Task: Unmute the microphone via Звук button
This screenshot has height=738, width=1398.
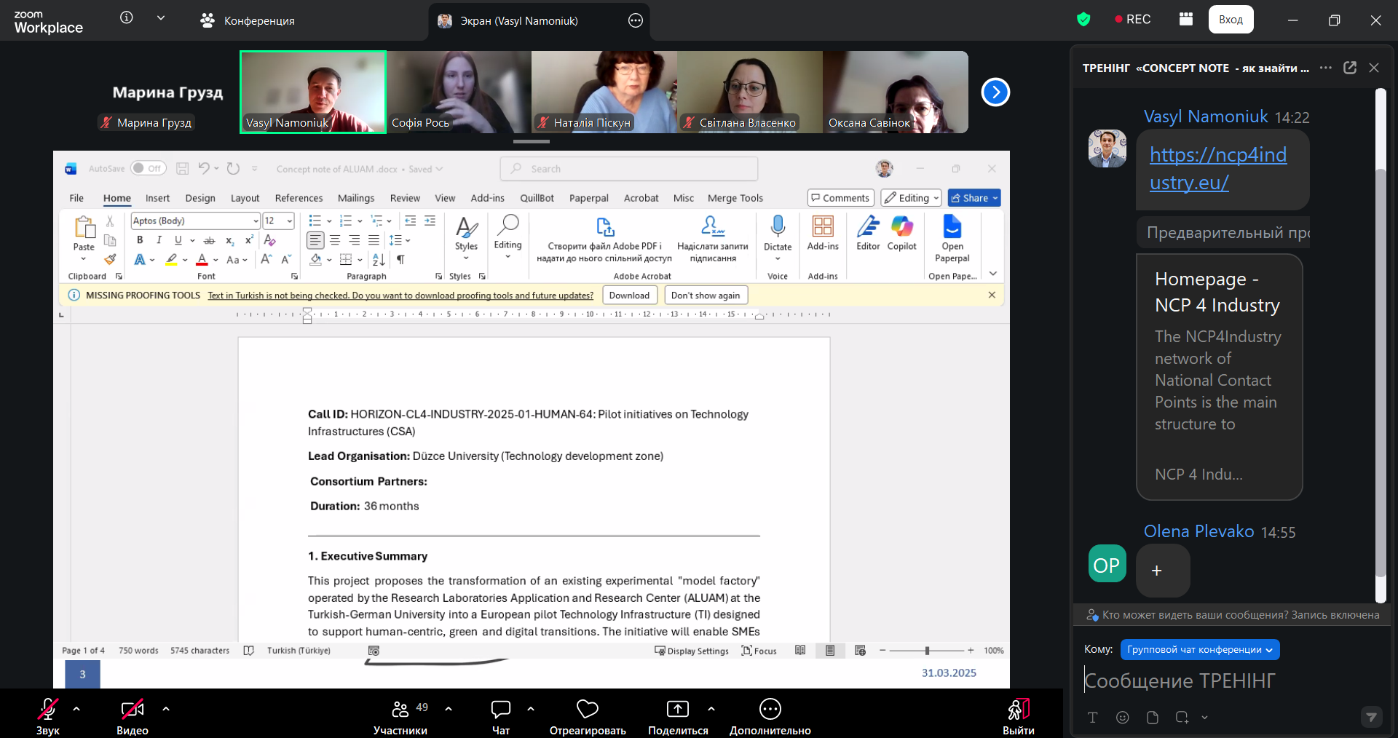Action: point(48,709)
